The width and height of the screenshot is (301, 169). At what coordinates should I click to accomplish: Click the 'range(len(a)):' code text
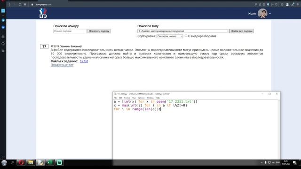(146, 109)
